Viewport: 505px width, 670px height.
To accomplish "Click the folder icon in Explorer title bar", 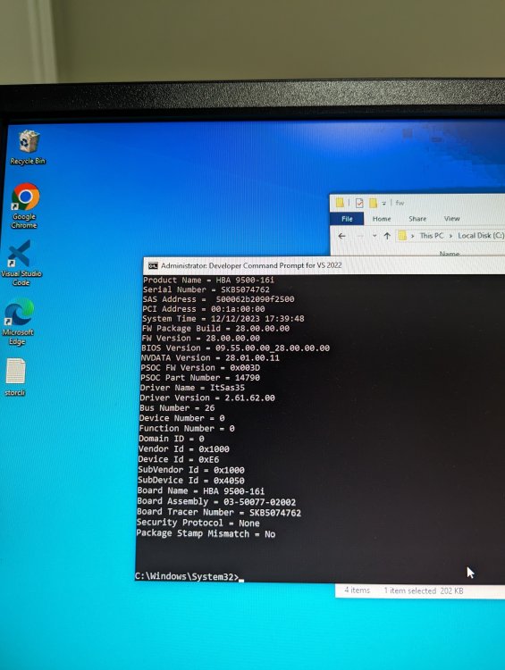I will (x=340, y=203).
